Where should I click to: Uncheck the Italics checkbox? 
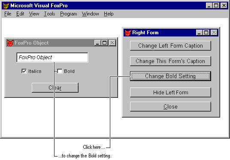click(x=24, y=71)
